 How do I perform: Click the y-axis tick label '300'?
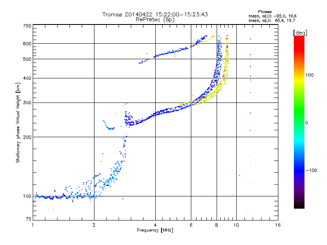[x=27, y=102]
